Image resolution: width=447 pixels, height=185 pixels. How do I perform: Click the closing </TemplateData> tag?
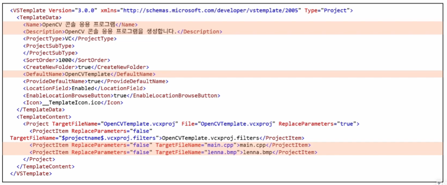pyautogui.click(x=41, y=110)
